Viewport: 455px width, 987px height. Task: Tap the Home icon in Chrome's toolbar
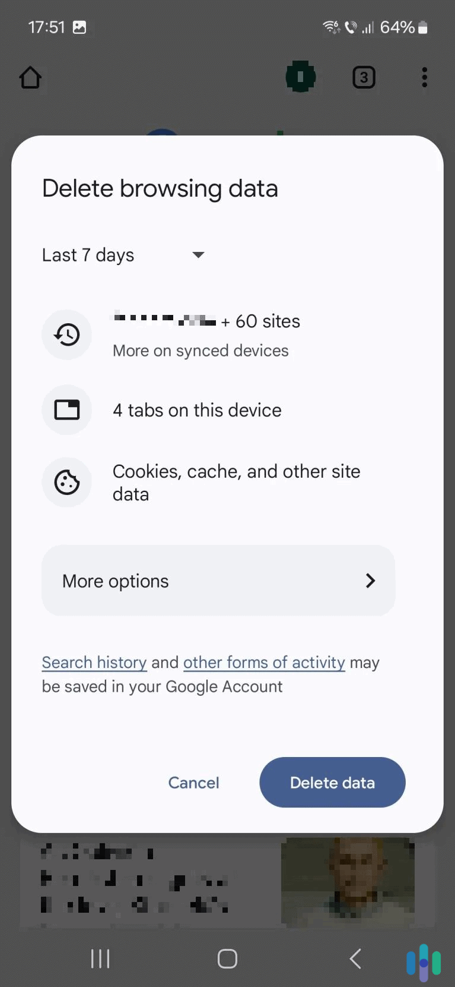(x=30, y=77)
